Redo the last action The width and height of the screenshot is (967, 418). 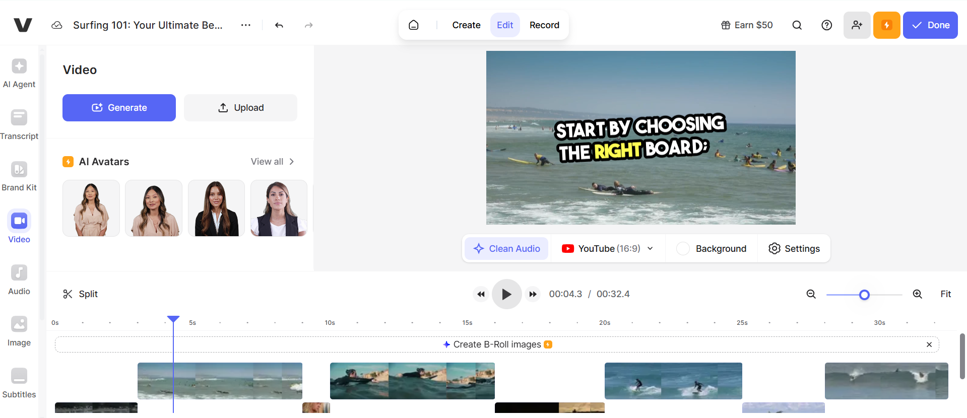coord(309,25)
